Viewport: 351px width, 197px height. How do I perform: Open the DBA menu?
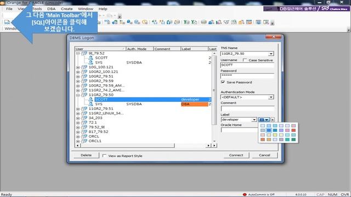tap(51, 9)
